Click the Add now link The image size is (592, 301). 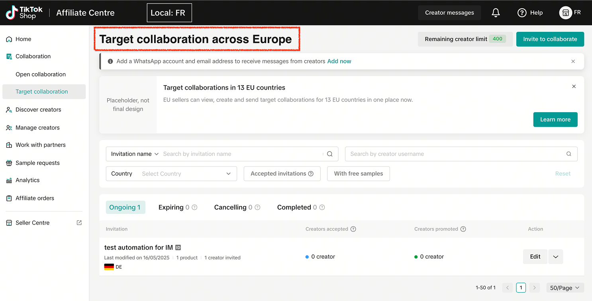click(339, 61)
